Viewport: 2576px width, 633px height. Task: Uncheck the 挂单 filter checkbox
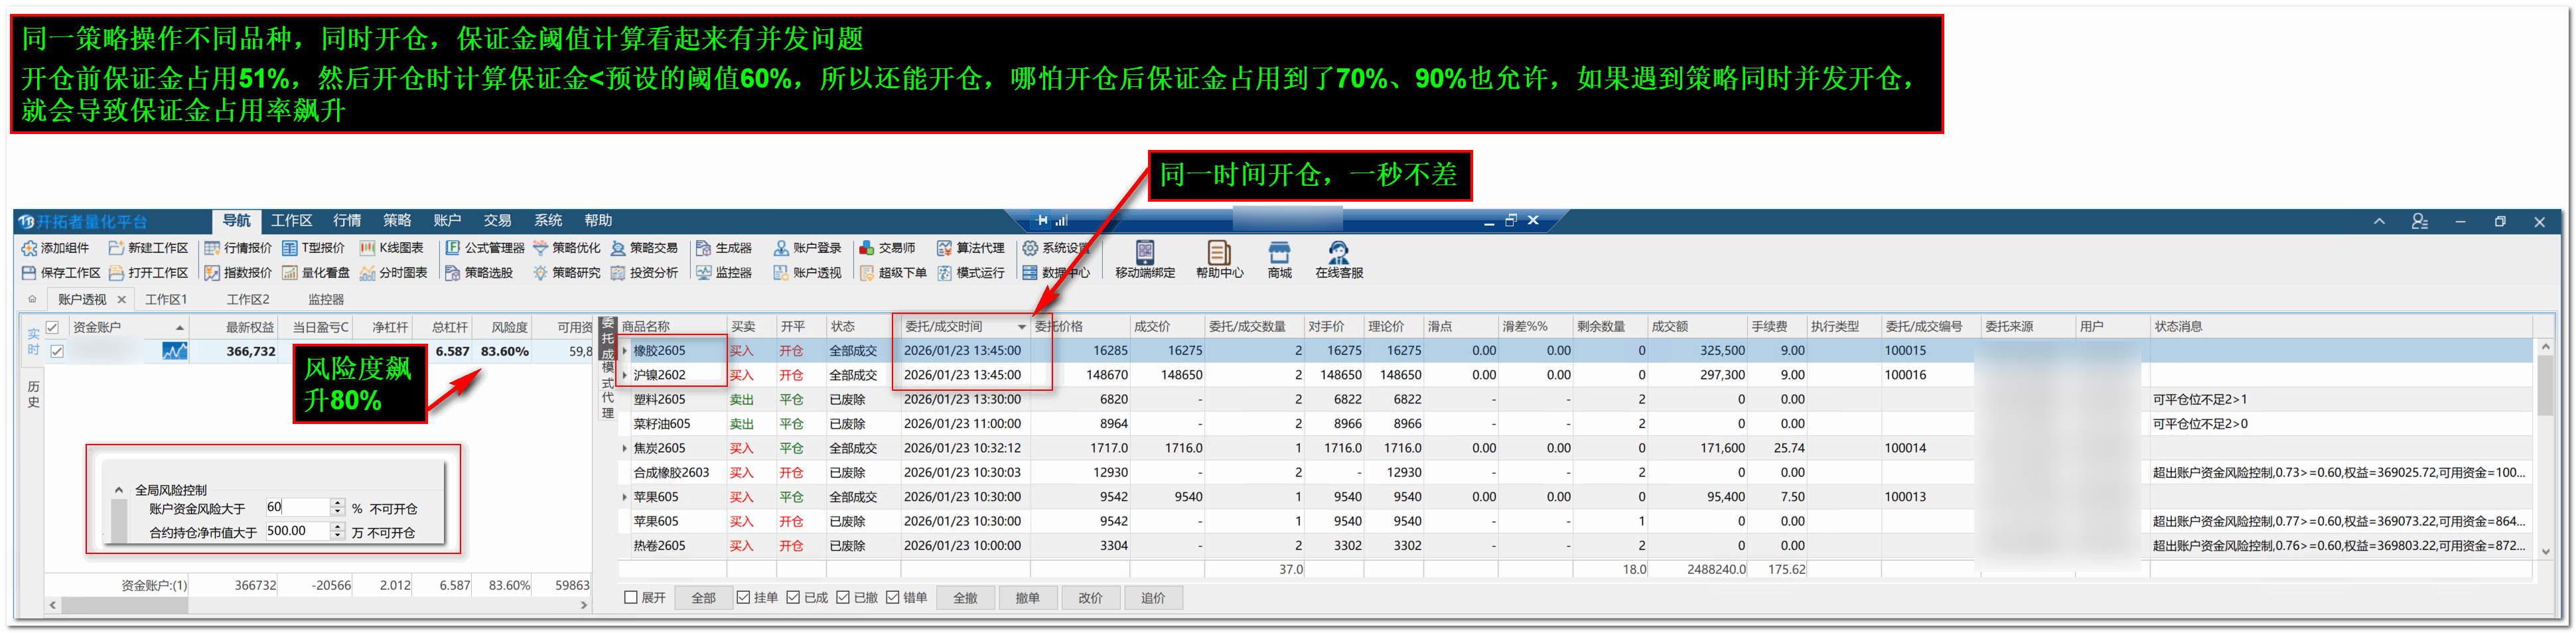(x=743, y=598)
